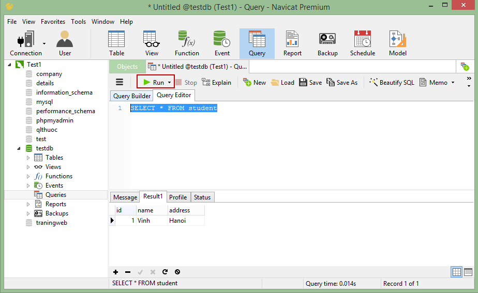Save the current query
The height and width of the screenshot is (293, 478).
(x=310, y=83)
